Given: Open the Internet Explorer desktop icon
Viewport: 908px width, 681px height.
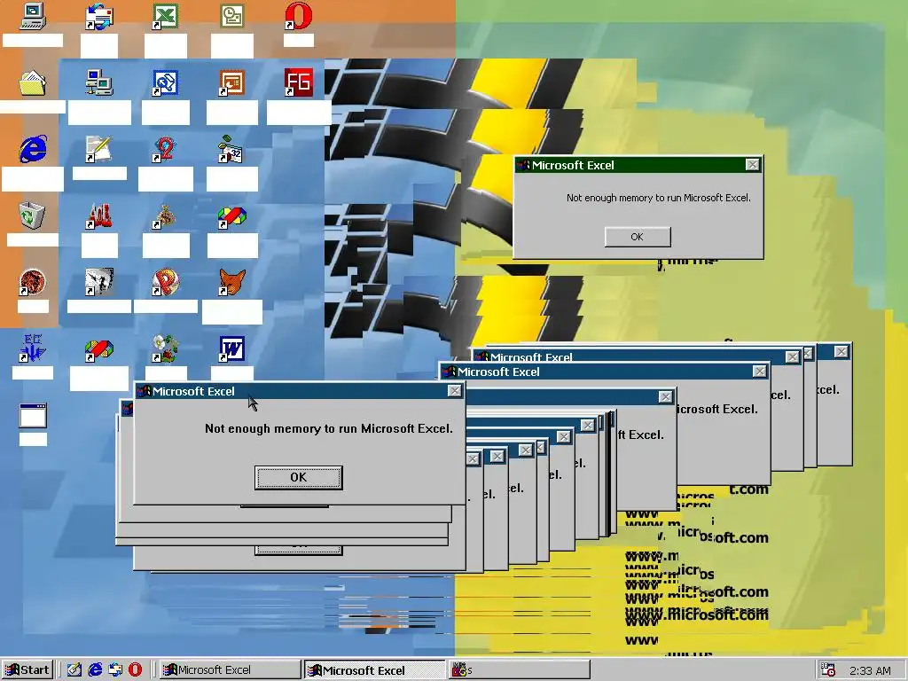Looking at the screenshot, I should [33, 149].
